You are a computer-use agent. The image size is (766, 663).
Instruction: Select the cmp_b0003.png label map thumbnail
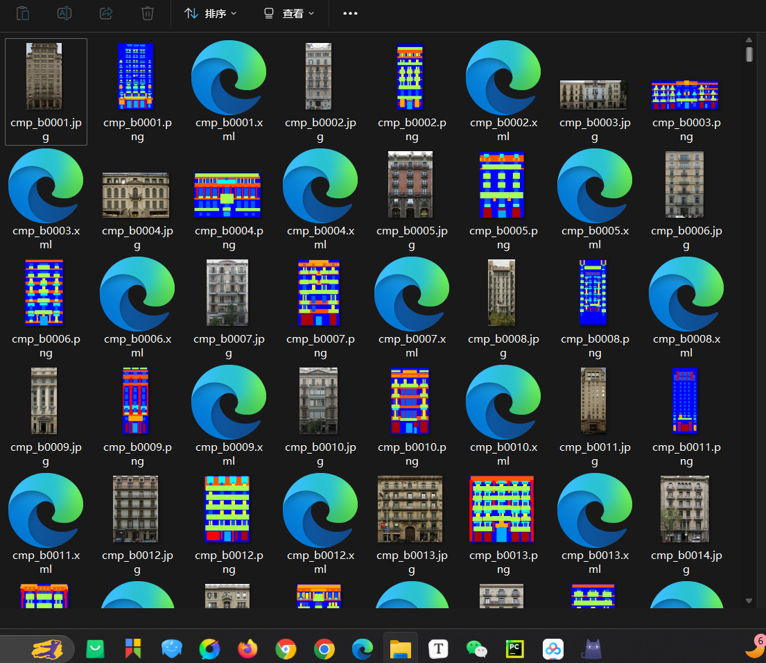[685, 95]
